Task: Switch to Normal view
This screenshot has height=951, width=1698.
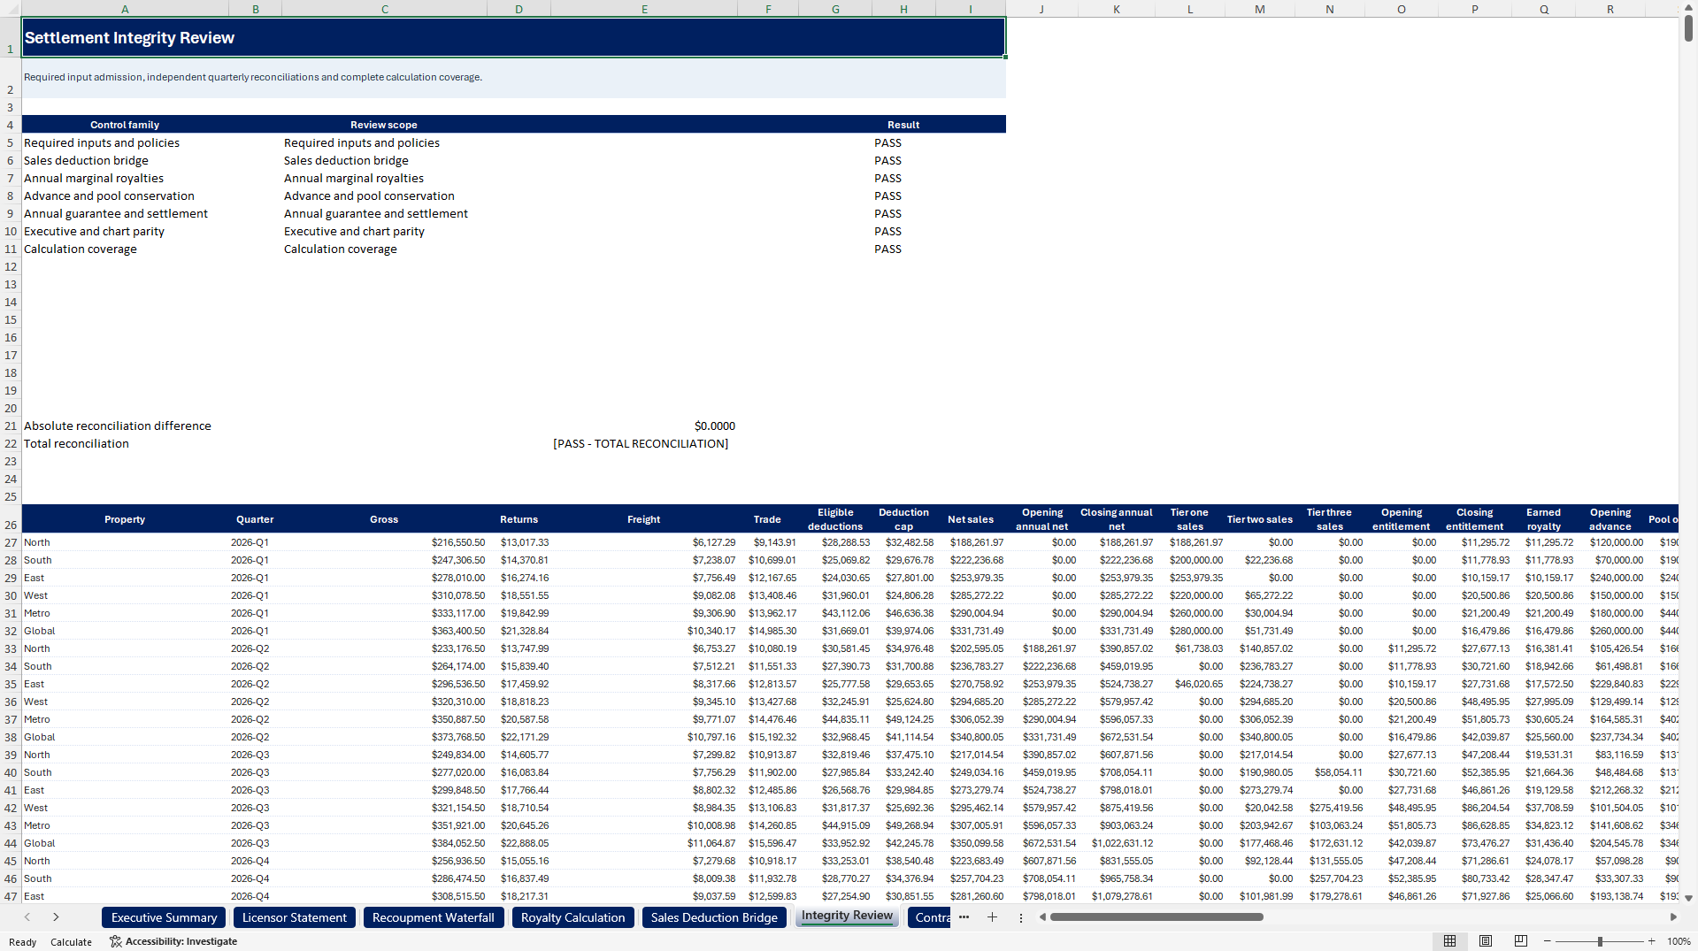Action: (x=1449, y=941)
